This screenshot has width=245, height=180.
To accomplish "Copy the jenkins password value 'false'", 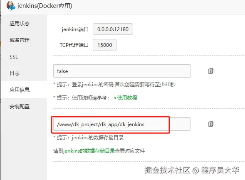I will (x=211, y=71).
